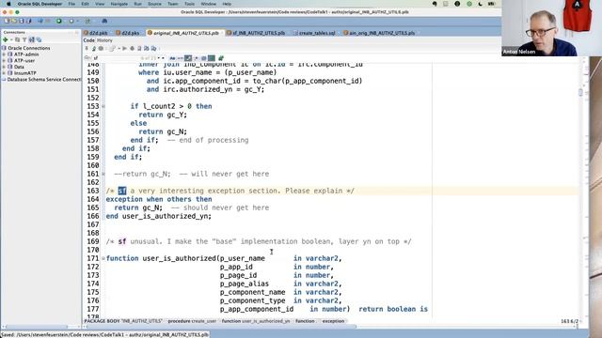Open the File menu

71,4
